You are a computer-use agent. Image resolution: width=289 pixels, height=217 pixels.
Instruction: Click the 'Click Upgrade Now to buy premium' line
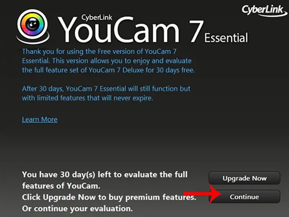tap(109, 197)
